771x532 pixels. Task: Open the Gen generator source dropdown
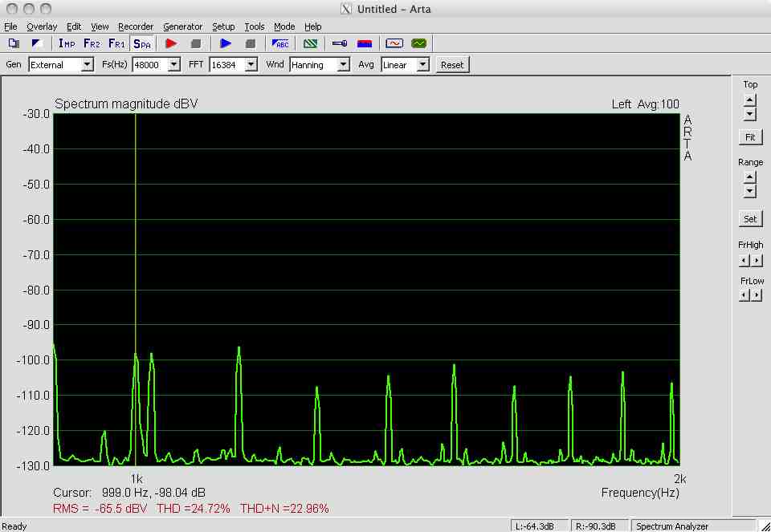click(88, 64)
